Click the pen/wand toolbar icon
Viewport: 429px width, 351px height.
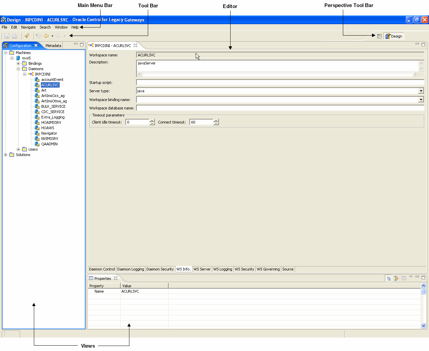26,36
